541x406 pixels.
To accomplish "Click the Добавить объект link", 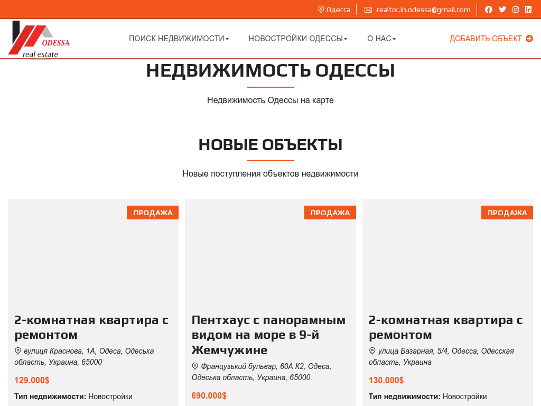I will coord(486,39).
